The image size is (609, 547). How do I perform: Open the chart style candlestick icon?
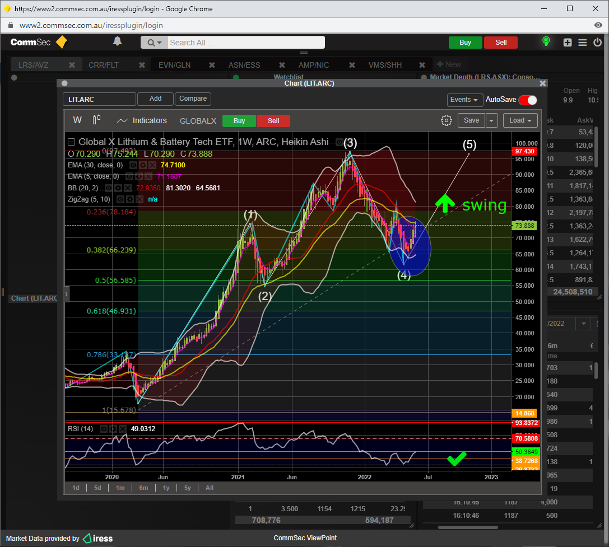(x=97, y=120)
